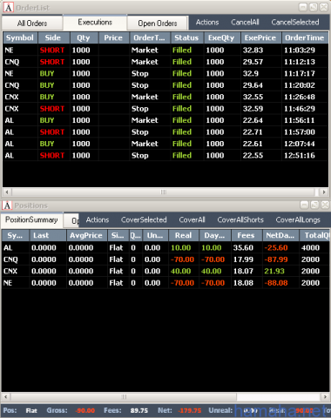Click OrderList scrollbar left arrow
Screen dimensions: 331x418
point(7,192)
